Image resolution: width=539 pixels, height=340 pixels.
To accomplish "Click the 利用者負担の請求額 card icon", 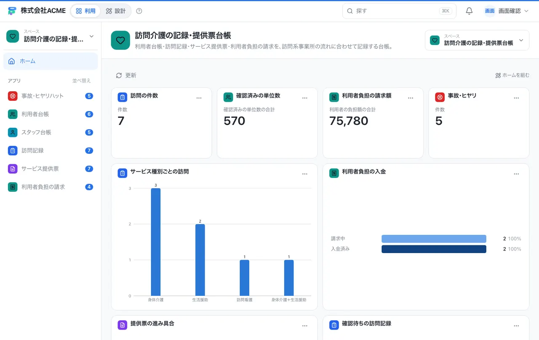I will (334, 98).
